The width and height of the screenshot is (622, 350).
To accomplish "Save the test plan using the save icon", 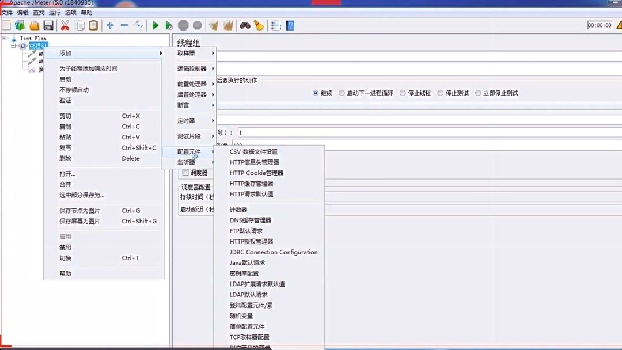I will [x=48, y=25].
